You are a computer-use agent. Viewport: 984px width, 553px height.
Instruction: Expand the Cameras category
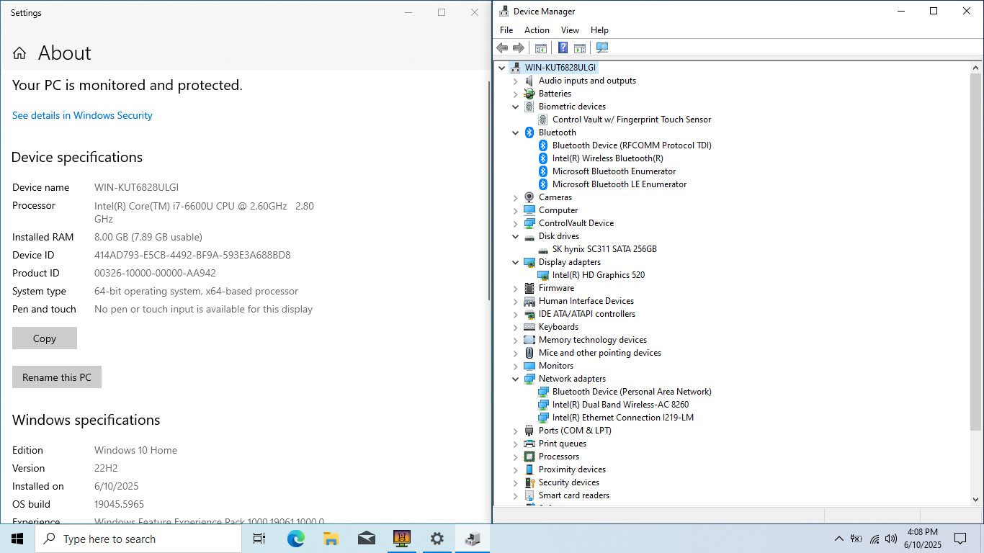pyautogui.click(x=516, y=197)
